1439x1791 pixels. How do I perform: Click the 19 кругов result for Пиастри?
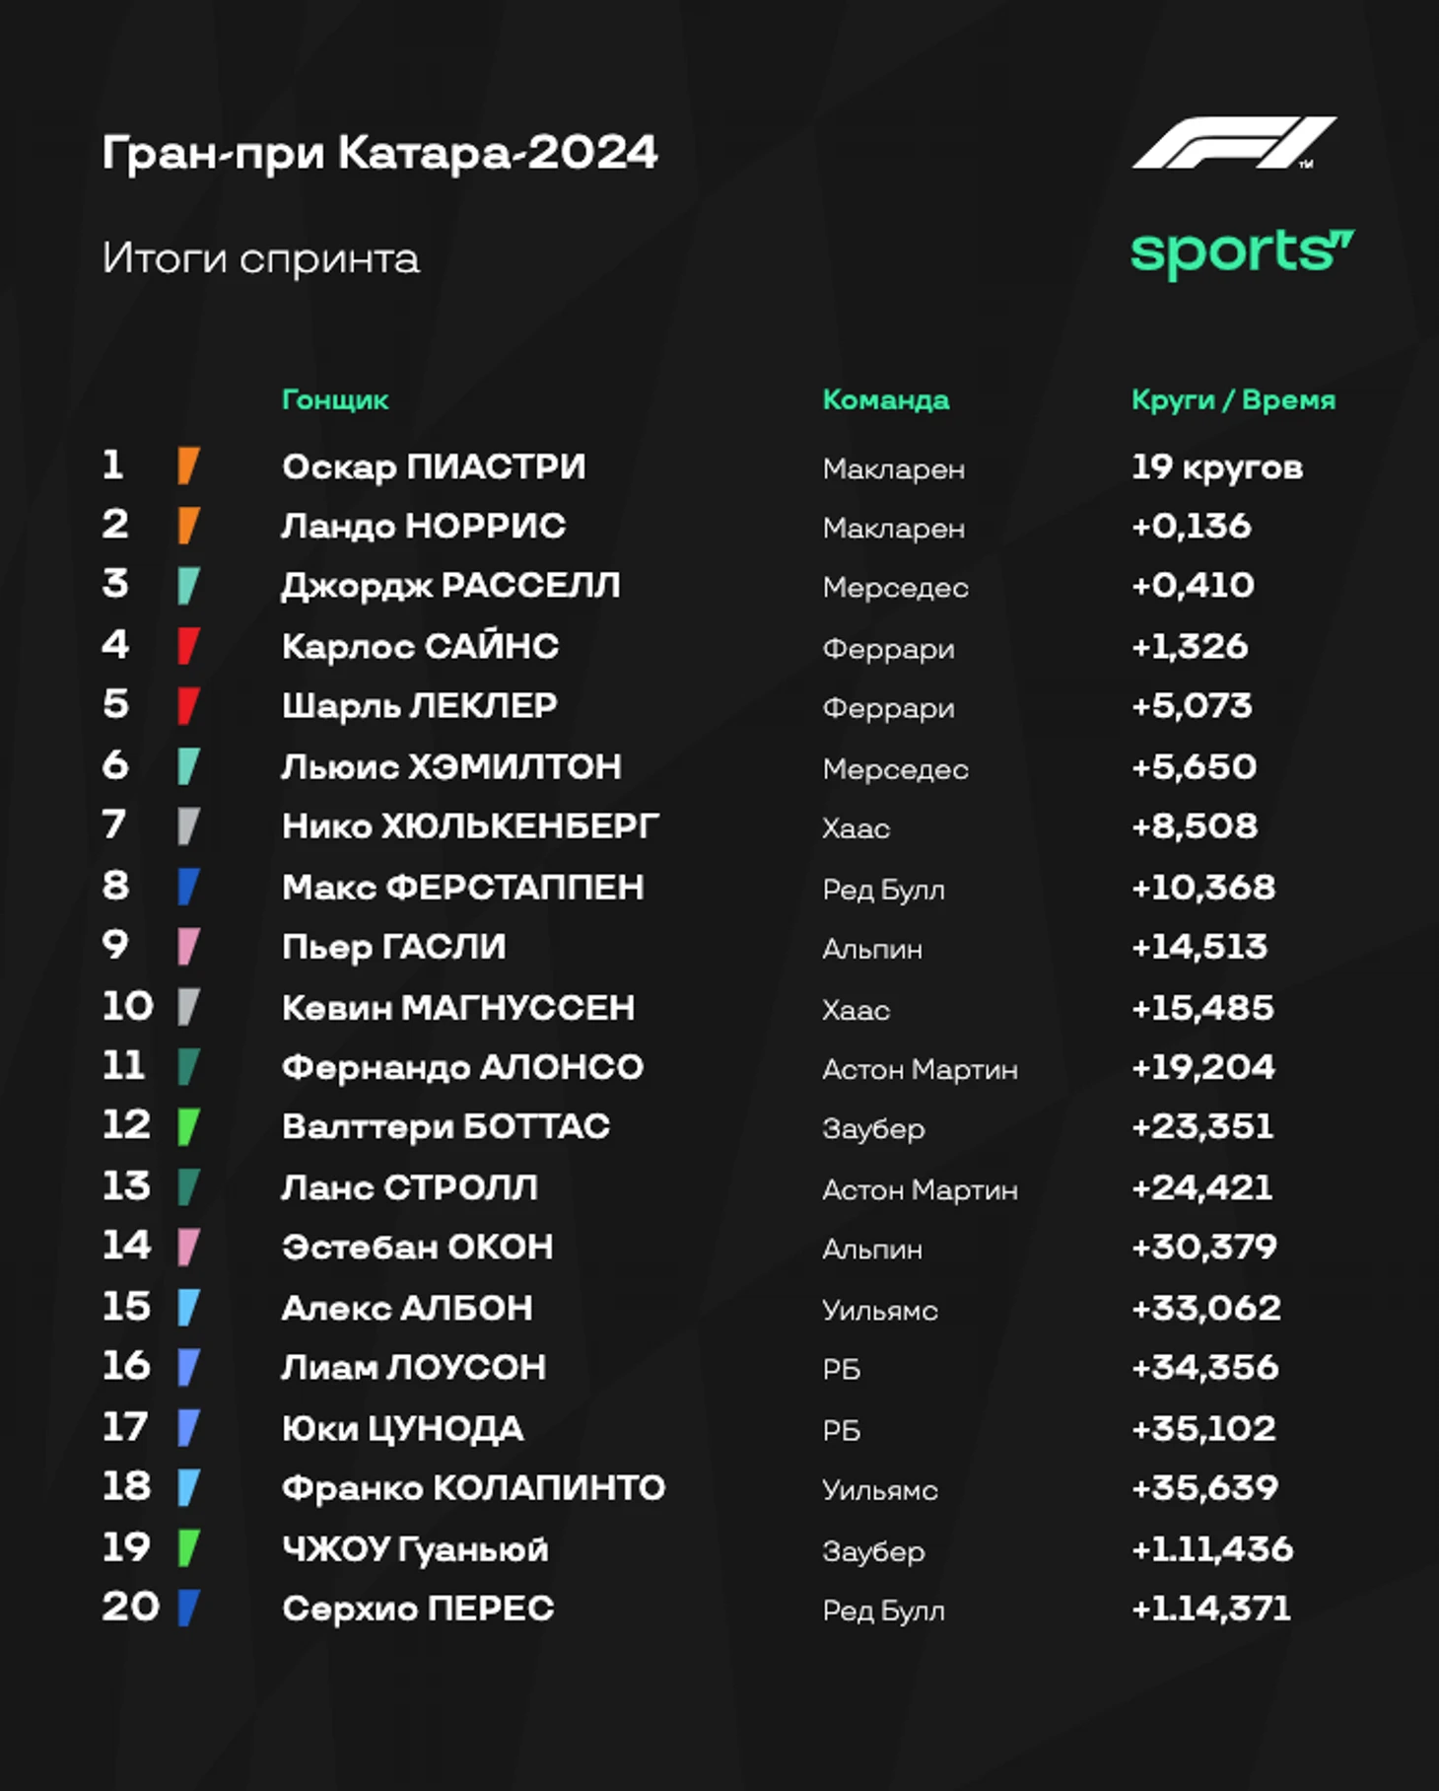point(1216,466)
